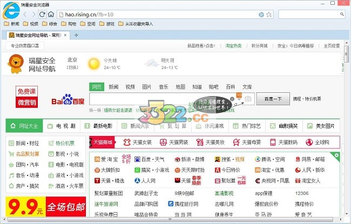This screenshot has width=351, height=224.
Task: Click 换一换 to refresh hot searches
Action: (96, 110)
